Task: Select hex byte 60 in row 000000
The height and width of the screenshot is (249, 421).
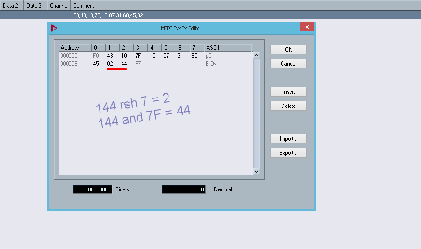Action: click(194, 56)
